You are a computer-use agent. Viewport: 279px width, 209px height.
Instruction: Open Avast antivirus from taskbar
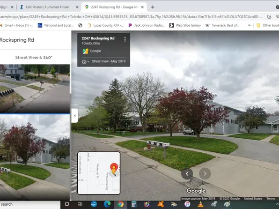coord(161,204)
